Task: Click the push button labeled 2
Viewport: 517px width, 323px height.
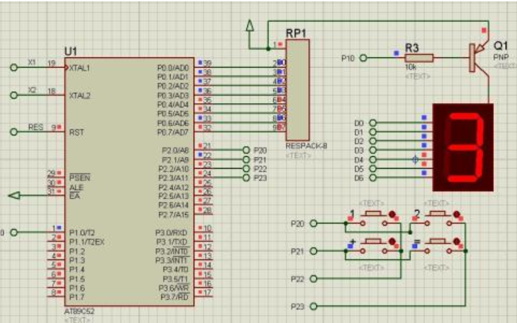Action: [x=438, y=218]
